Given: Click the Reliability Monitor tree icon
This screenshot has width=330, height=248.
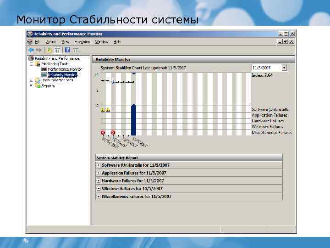Looking at the screenshot, I should coord(44,75).
